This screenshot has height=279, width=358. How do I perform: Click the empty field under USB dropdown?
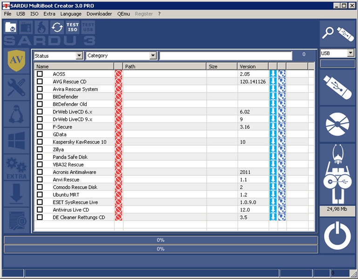point(338,63)
